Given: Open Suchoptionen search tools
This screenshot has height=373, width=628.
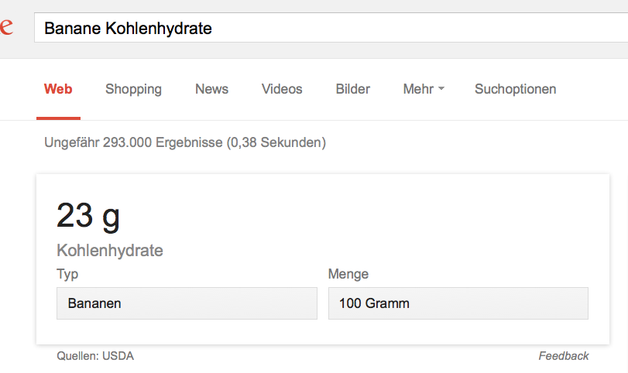Looking at the screenshot, I should 515,89.
